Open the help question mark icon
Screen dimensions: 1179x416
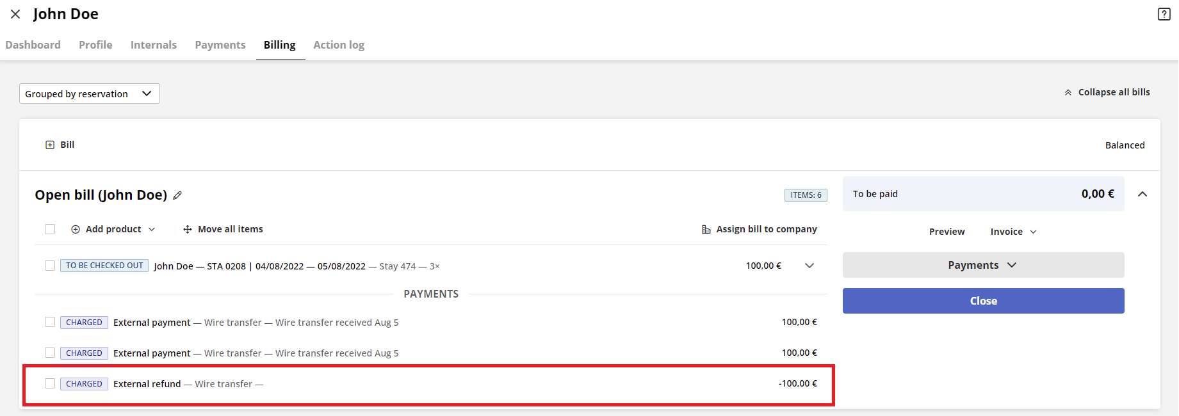tap(1164, 14)
